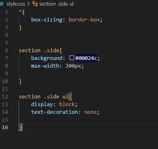Open color picker swatch for #00024c
Screen dimensions: 158x149
click(72, 58)
